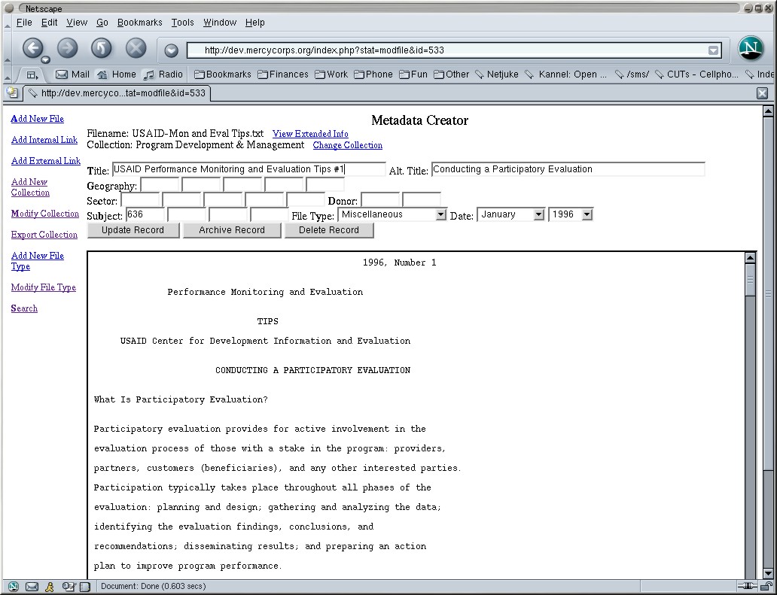The width and height of the screenshot is (777, 595).
Task: Open the Window menu
Action: coord(220,23)
